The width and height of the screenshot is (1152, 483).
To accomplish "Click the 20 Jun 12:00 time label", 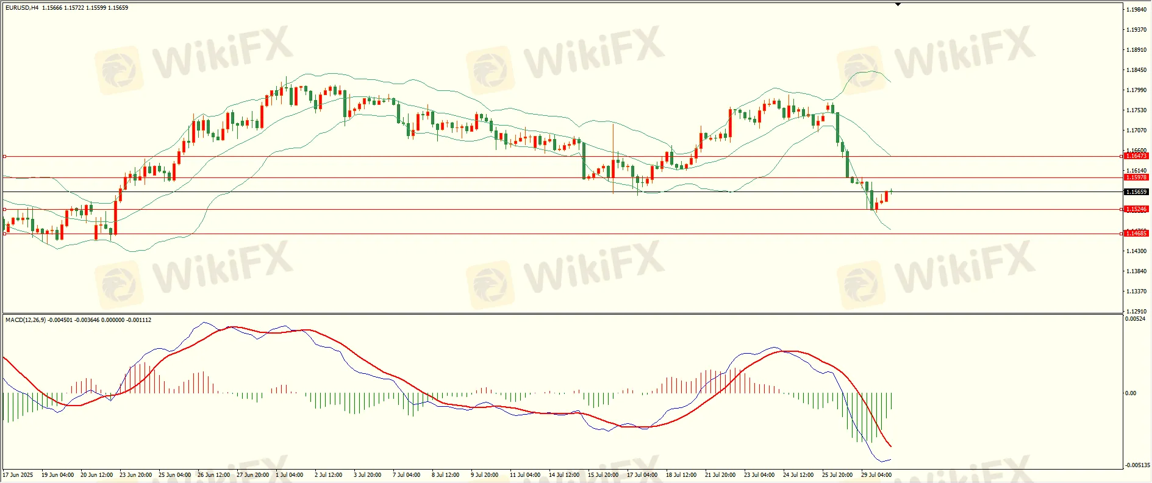I will (97, 475).
